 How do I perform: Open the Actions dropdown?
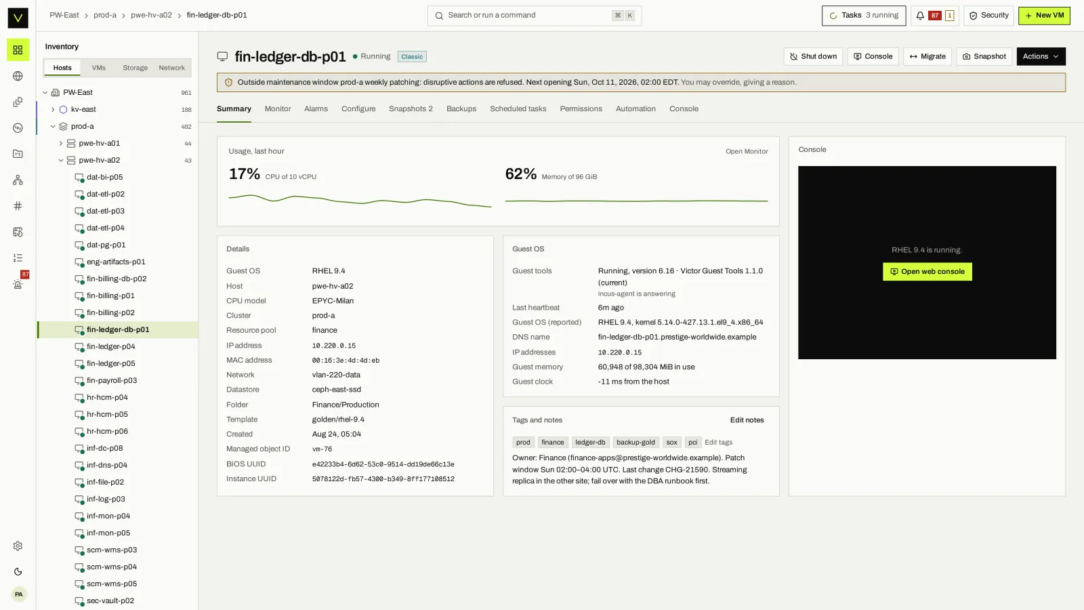click(x=1041, y=56)
